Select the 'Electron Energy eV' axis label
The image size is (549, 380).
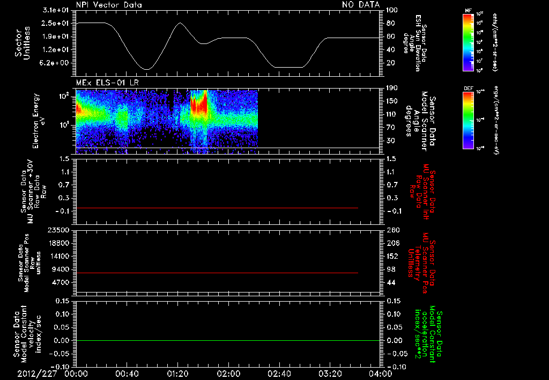coord(39,121)
